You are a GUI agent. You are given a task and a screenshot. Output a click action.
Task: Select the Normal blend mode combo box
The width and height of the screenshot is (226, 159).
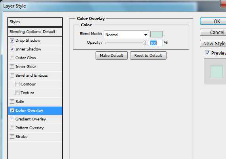(126, 35)
